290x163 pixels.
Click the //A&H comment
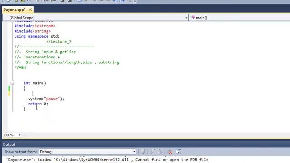[x=20, y=67]
